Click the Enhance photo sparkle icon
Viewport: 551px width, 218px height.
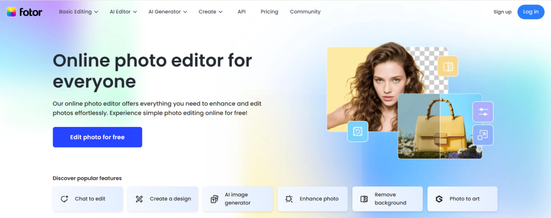(x=289, y=199)
